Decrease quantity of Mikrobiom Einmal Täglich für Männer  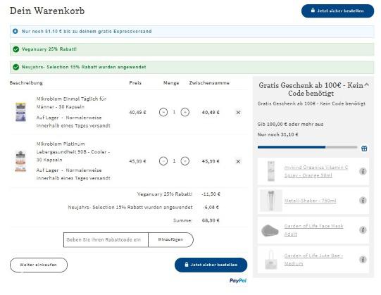tap(163, 112)
